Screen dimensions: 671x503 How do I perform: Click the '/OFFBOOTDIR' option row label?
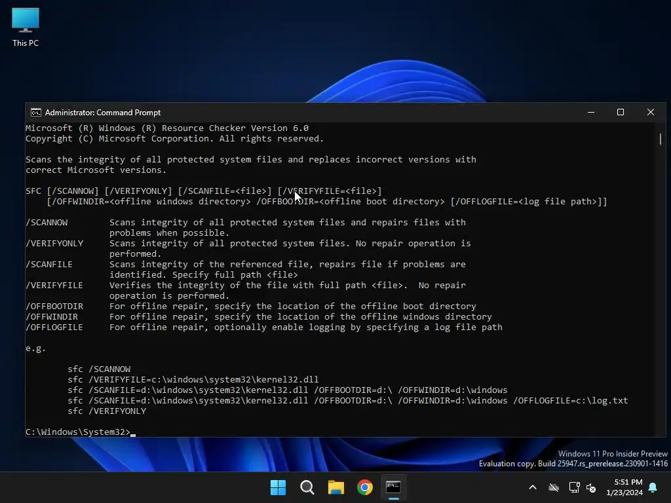click(x=54, y=307)
